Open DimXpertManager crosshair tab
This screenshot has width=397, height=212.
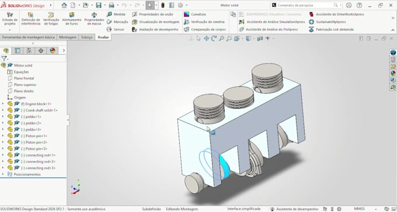click(x=41, y=51)
